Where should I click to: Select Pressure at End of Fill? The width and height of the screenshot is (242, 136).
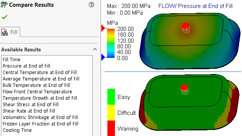tap(26, 66)
